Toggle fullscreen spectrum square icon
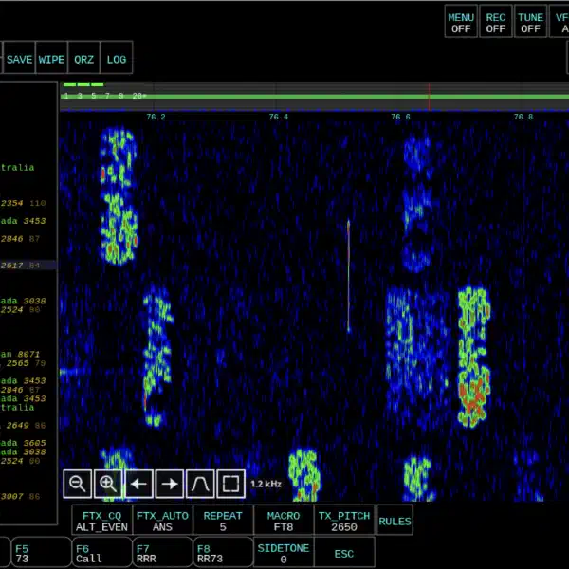The width and height of the screenshot is (569, 569). click(230, 484)
